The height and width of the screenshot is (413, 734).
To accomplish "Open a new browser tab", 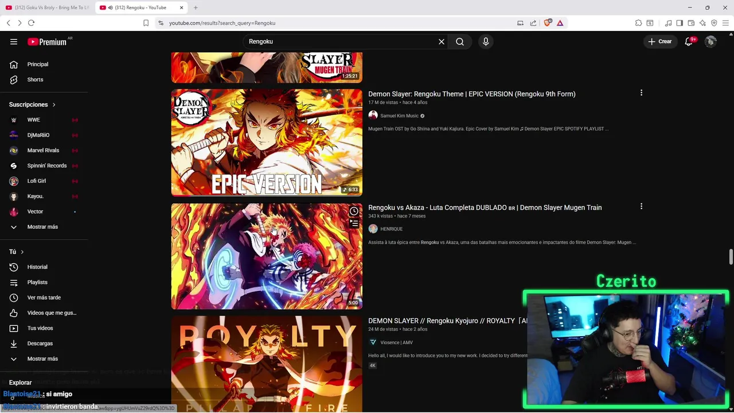I will 196,7.
